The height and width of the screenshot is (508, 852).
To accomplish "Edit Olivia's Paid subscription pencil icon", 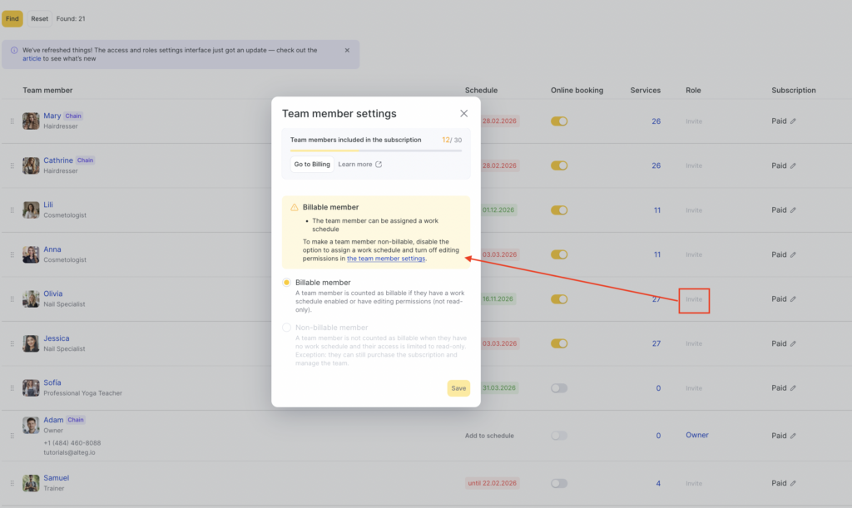I will pos(793,299).
